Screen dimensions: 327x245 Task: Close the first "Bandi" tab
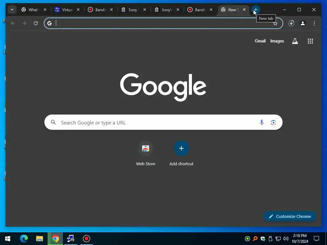(111, 10)
